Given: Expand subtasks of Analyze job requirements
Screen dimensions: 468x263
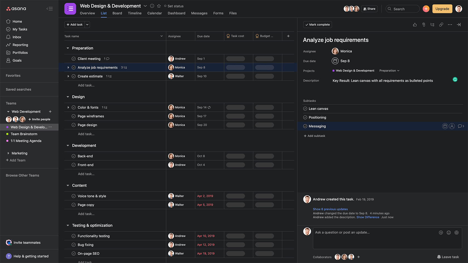Looking at the screenshot, I should [68, 67].
